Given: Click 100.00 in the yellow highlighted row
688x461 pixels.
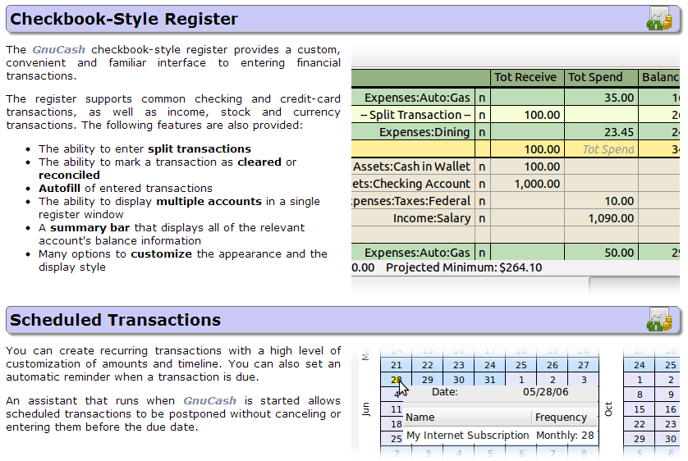Looking at the screenshot, I should coord(542,149).
